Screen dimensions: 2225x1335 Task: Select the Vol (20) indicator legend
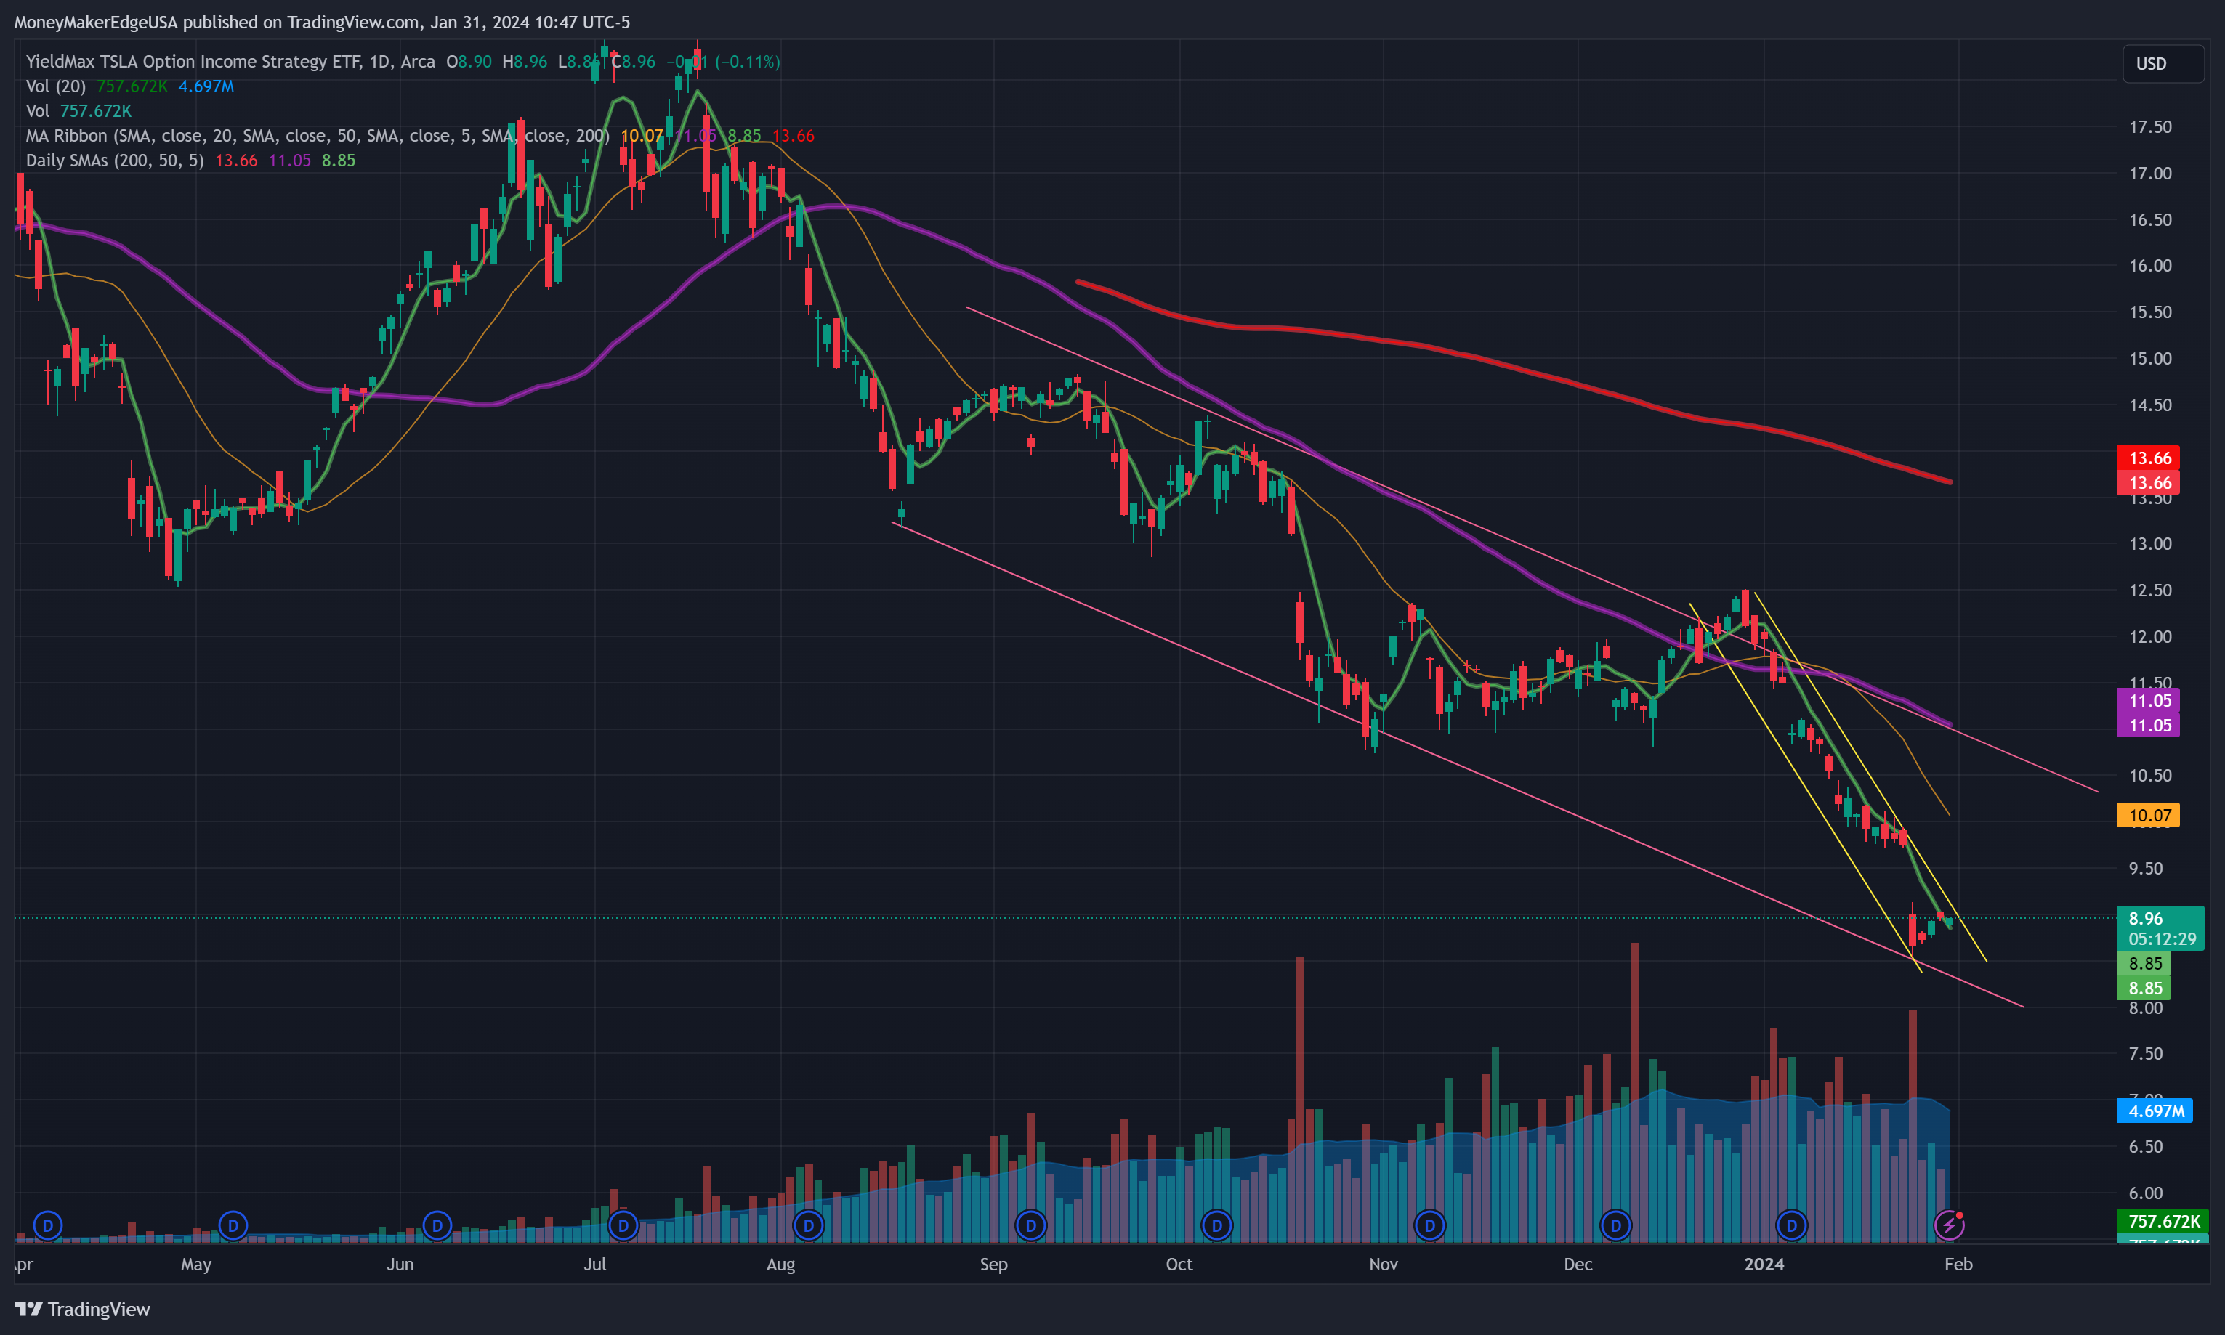tap(56, 86)
